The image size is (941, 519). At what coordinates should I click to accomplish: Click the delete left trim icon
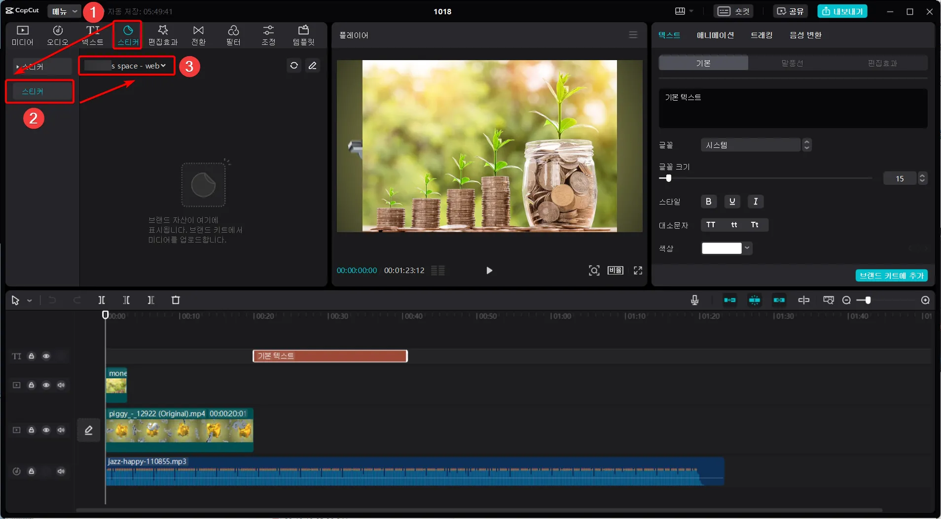[x=126, y=300]
